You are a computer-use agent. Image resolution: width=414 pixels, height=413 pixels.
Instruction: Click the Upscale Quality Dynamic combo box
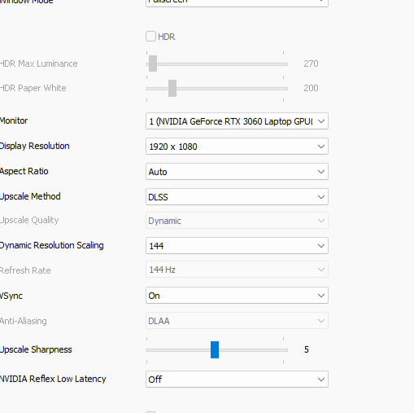point(237,221)
